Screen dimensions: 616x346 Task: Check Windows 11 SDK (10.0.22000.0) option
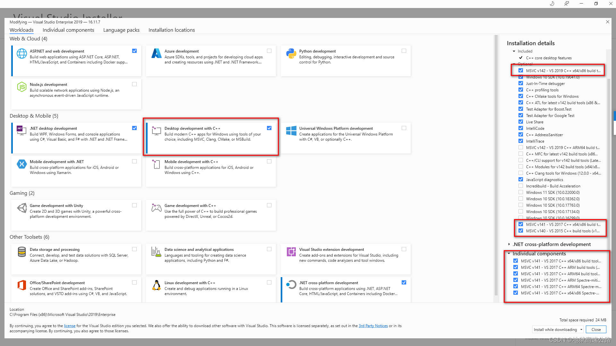521,192
